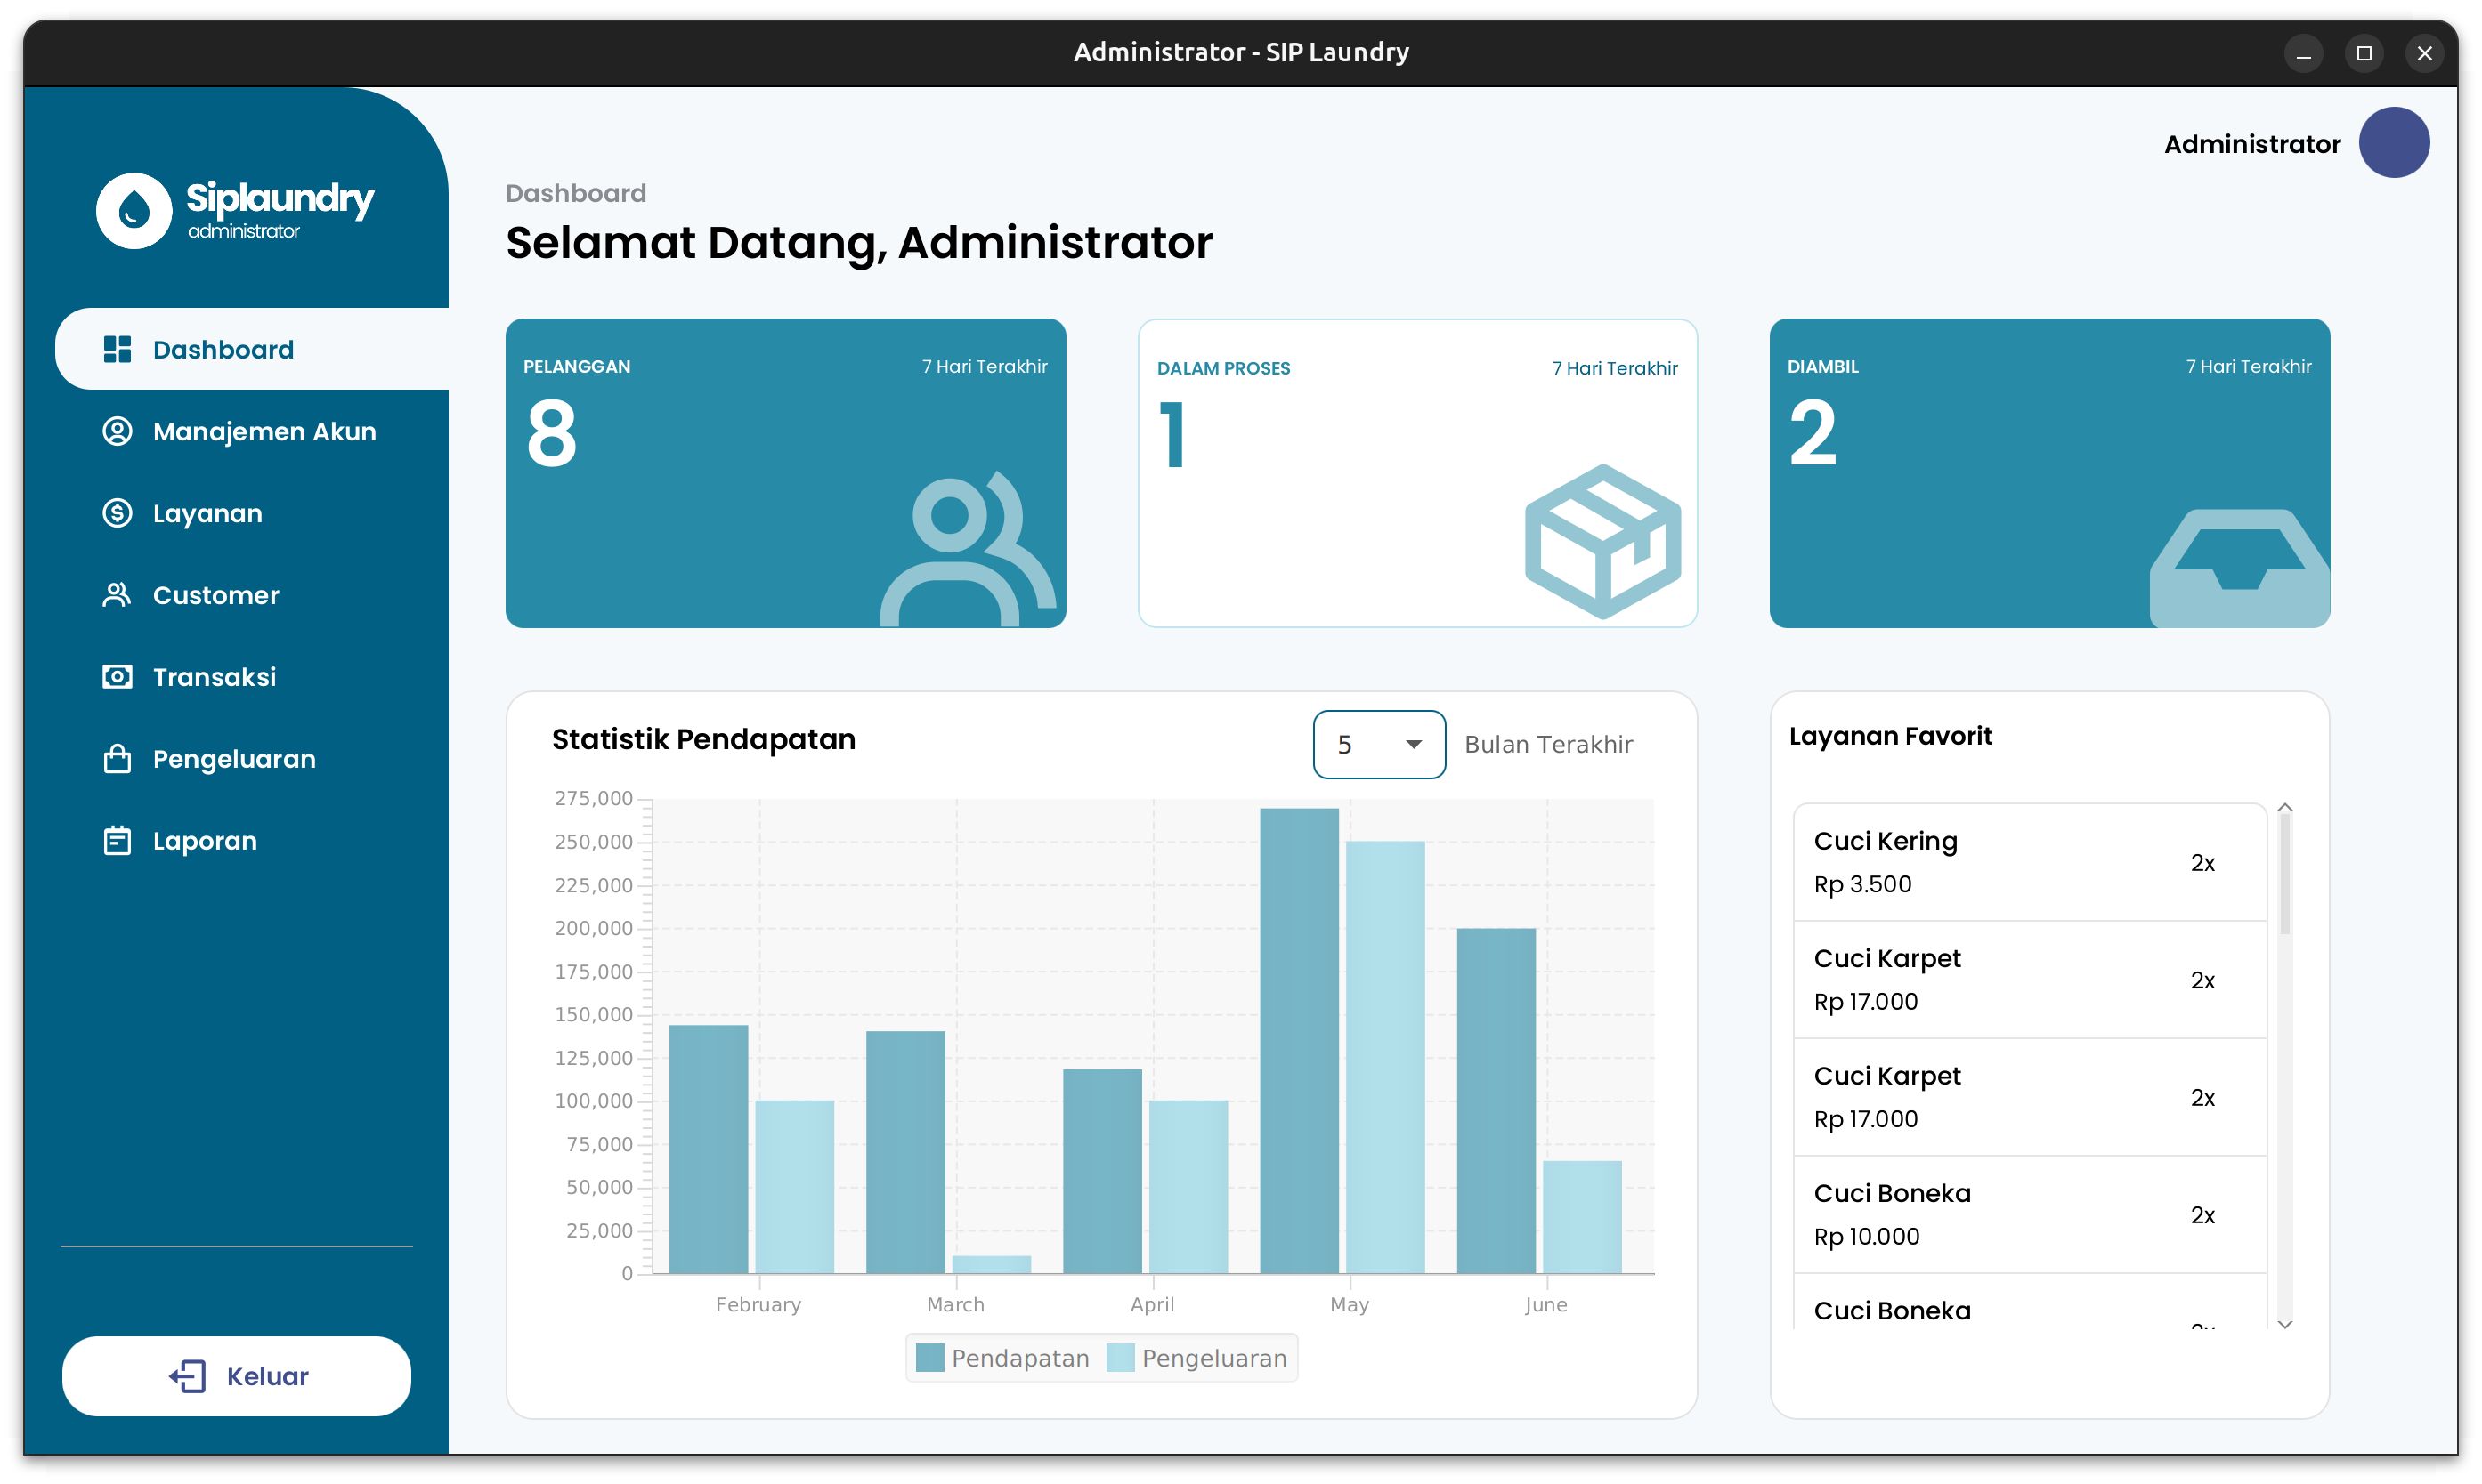Click the May Pendapatan bar in chart
The height and width of the screenshot is (1484, 2482).
[1299, 1040]
